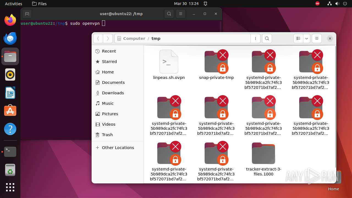Click the Terminal command prompt line
This screenshot has width=352, height=198.
pyautogui.click(x=63, y=23)
